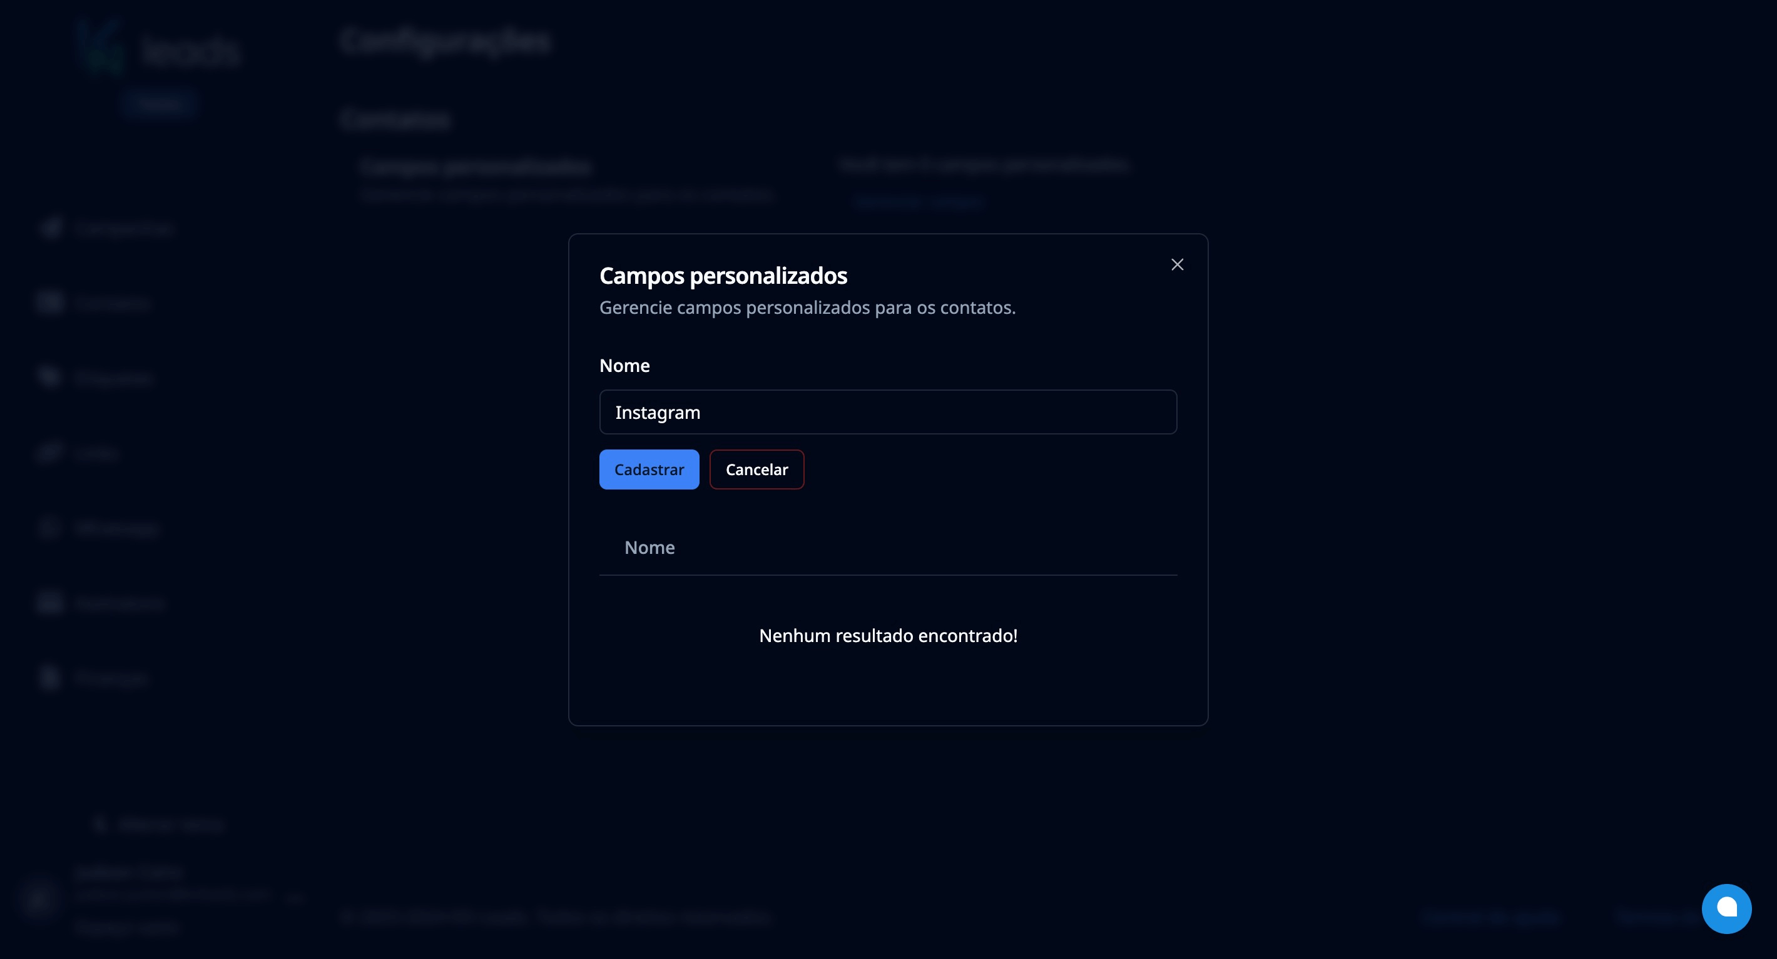This screenshot has height=959, width=1777.
Task: Click the Whatsapp sidebar icon
Action: click(49, 528)
